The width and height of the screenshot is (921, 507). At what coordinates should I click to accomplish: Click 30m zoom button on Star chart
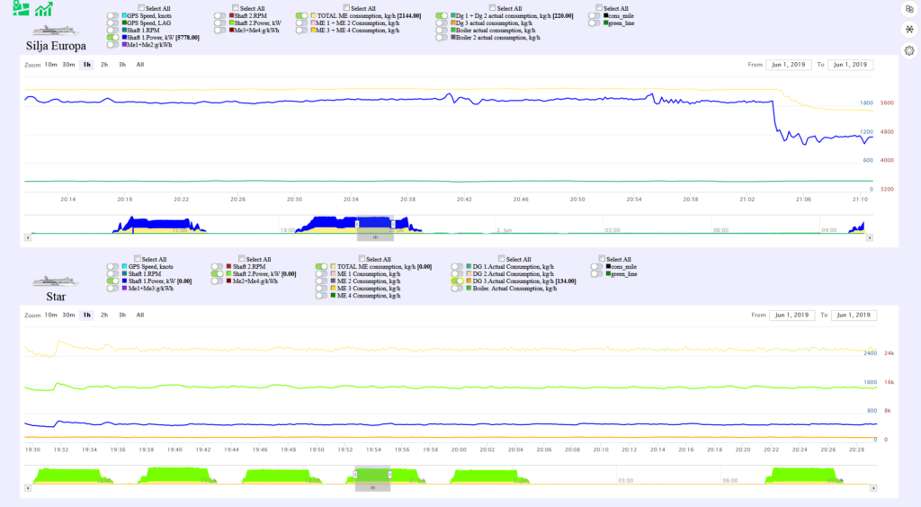coord(68,316)
